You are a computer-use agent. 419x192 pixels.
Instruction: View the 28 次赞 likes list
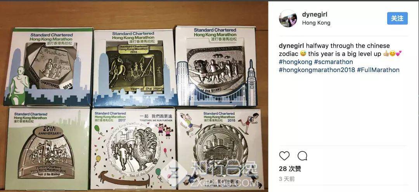tap(290, 168)
